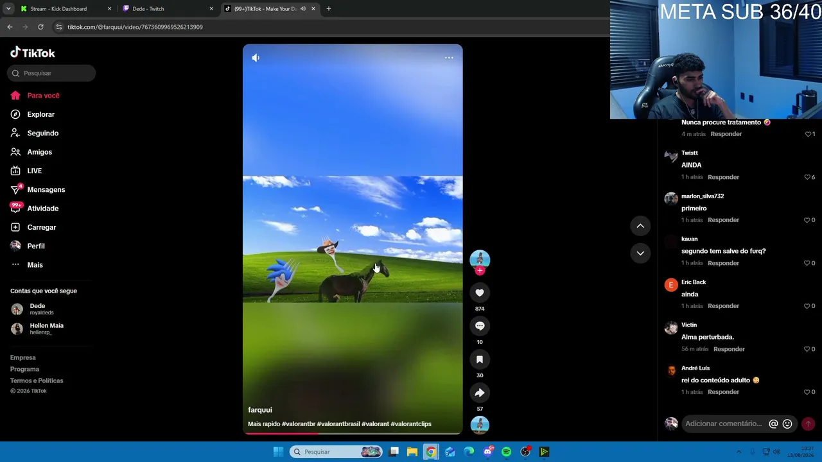
Task: Click the address bar URL
Action: pyautogui.click(x=135, y=27)
